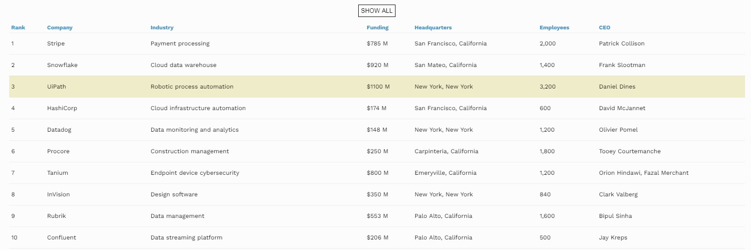Click the SHOW ALL button
This screenshot has height=250, width=751.
point(377,11)
